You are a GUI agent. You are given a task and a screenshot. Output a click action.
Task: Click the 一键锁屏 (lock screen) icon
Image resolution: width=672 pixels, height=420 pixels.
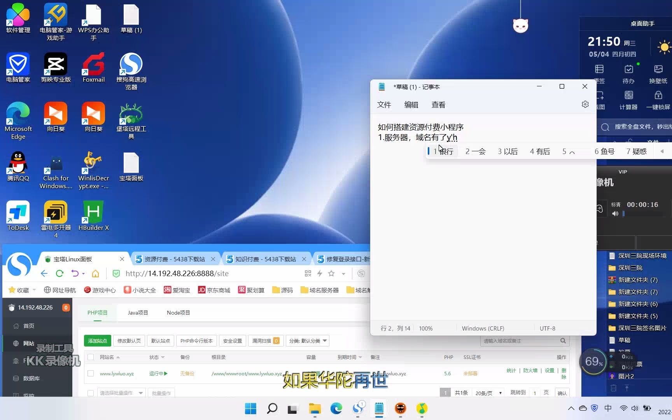(x=658, y=99)
